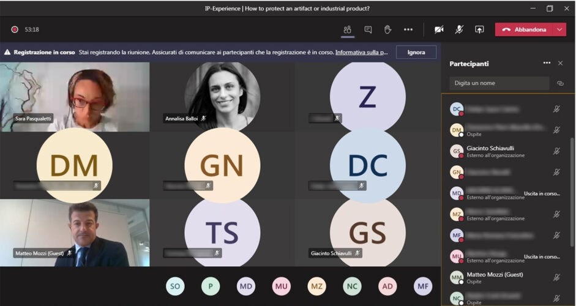Image resolution: width=576 pixels, height=306 pixels.
Task: Click muted mic icon for Matteo Mozzi row
Action: click(556, 277)
